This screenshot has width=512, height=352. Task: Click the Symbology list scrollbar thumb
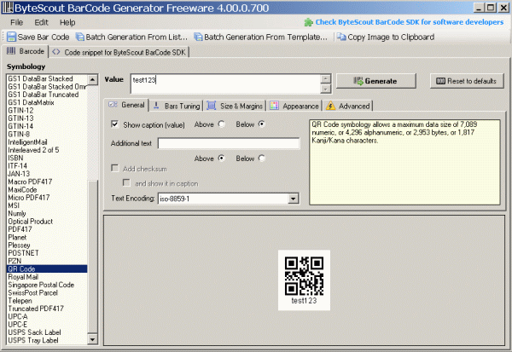pos(93,257)
